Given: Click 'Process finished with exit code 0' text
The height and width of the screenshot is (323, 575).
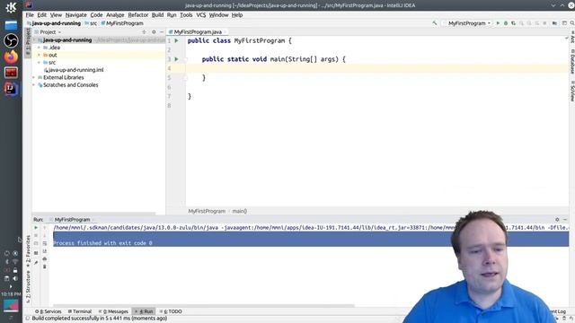Looking at the screenshot, I should pos(102,243).
